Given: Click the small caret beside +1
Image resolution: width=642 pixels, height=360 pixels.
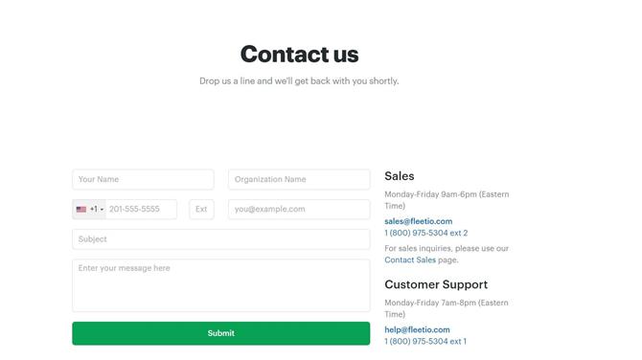Looking at the screenshot, I should 102,210.
